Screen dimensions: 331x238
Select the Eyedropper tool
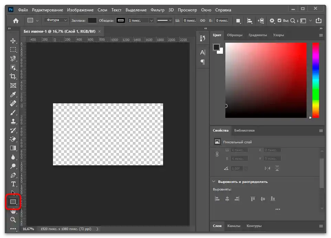(x=13, y=94)
